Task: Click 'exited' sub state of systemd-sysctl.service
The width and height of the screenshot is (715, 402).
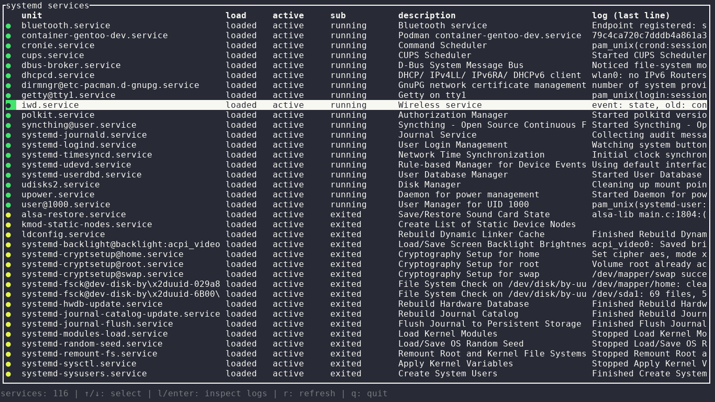Action: click(x=346, y=364)
